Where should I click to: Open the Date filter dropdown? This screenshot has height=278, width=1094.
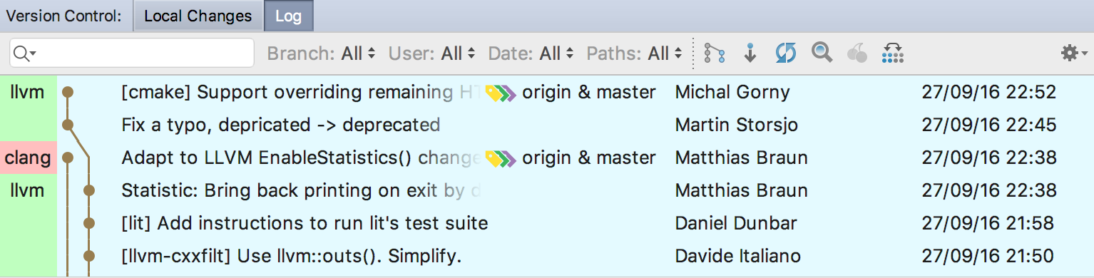click(x=531, y=53)
